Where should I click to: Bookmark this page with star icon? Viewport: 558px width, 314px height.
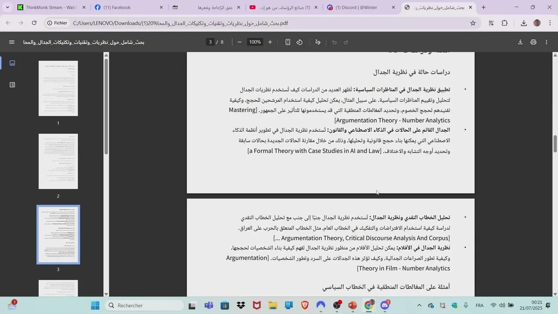pyautogui.click(x=473, y=23)
